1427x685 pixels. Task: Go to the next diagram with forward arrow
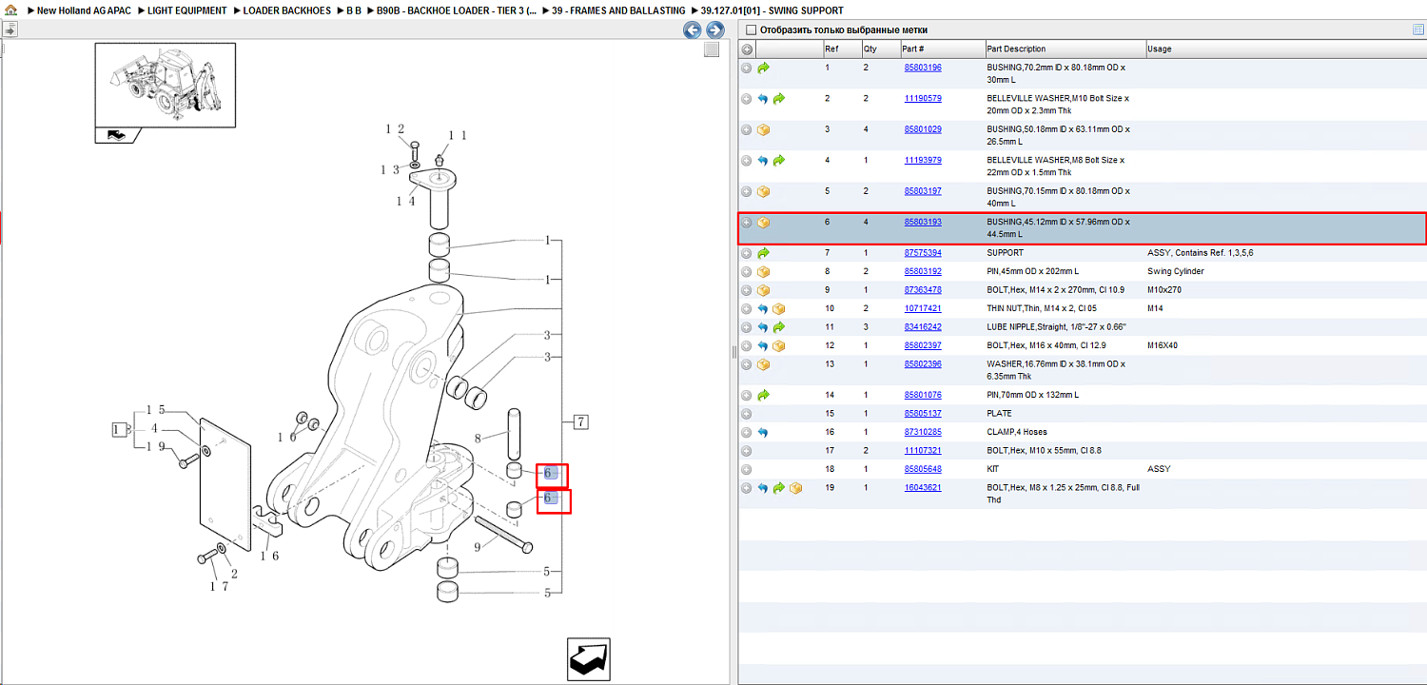[x=715, y=30]
